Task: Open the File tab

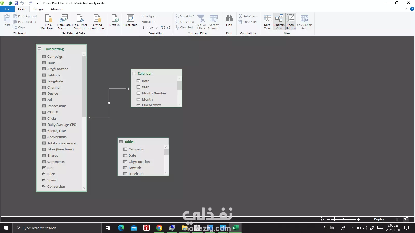Action: [7, 9]
